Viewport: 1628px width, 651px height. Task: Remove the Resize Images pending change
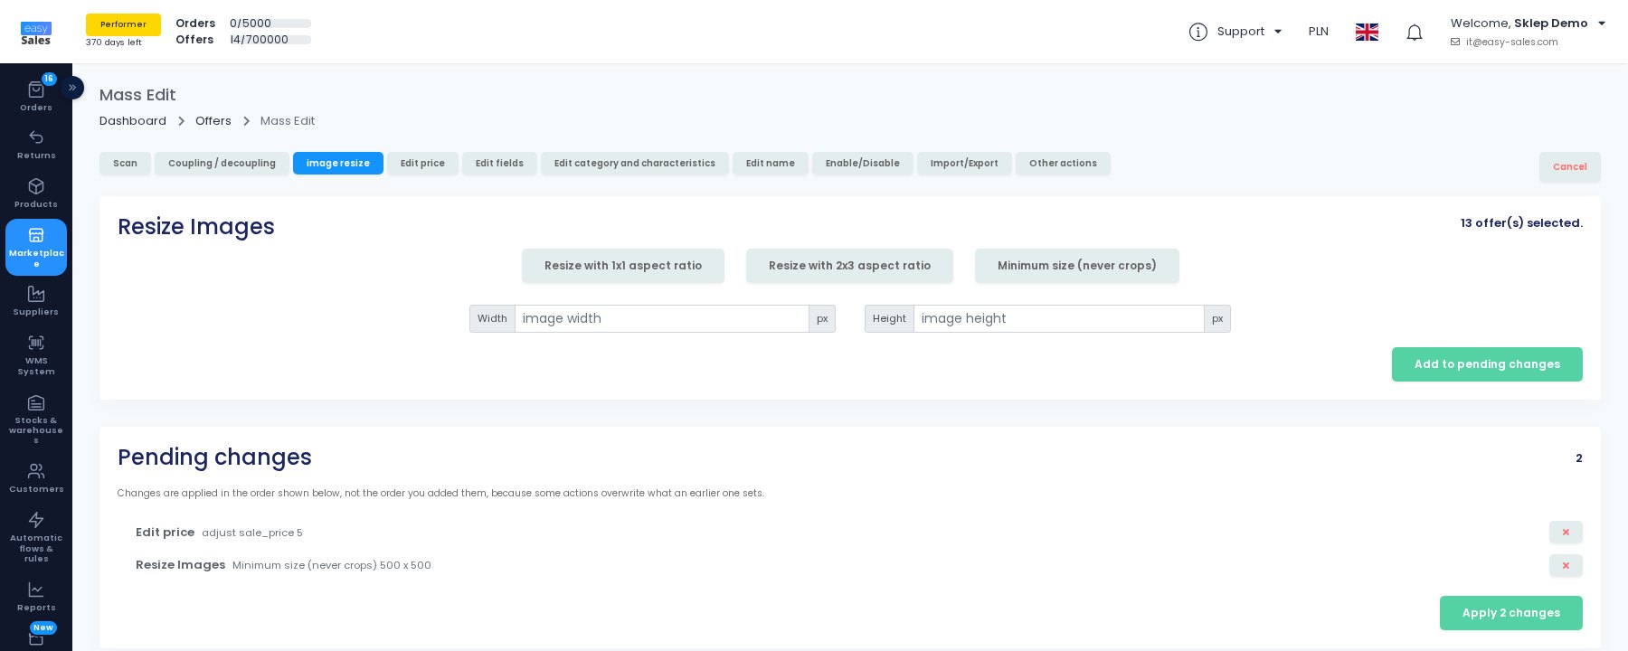pyautogui.click(x=1566, y=566)
